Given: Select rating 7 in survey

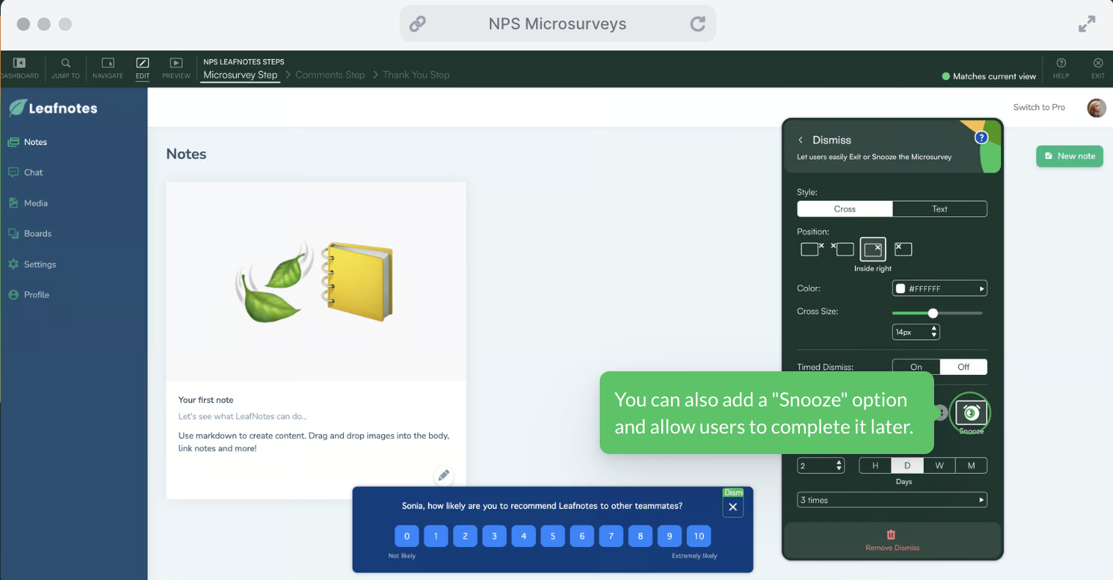Looking at the screenshot, I should click(x=611, y=536).
